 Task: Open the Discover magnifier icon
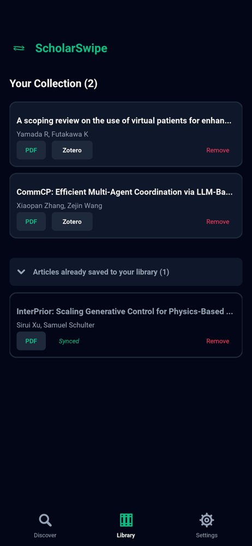pos(45,520)
